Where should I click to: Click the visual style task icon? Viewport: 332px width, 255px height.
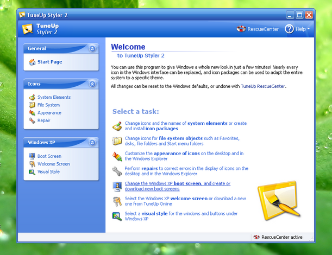117,216
